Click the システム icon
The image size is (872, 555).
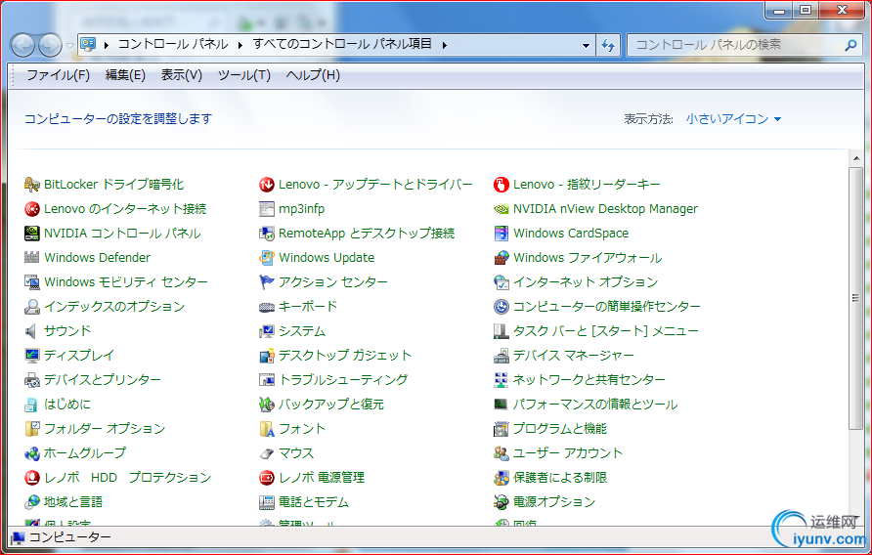click(x=267, y=331)
